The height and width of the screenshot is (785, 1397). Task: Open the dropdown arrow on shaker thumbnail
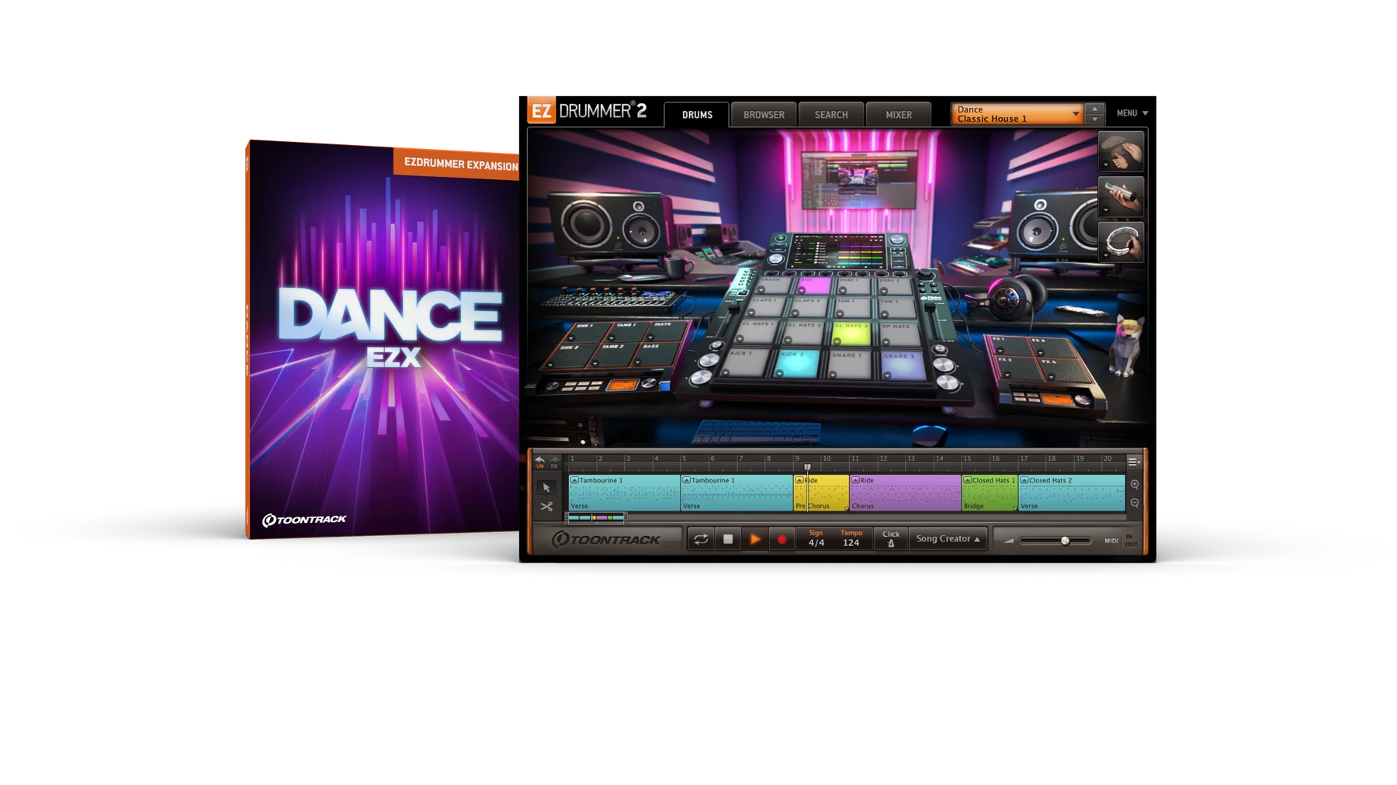pyautogui.click(x=1106, y=210)
